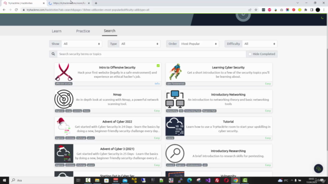Open the Introductory Networking room title

[228, 95]
